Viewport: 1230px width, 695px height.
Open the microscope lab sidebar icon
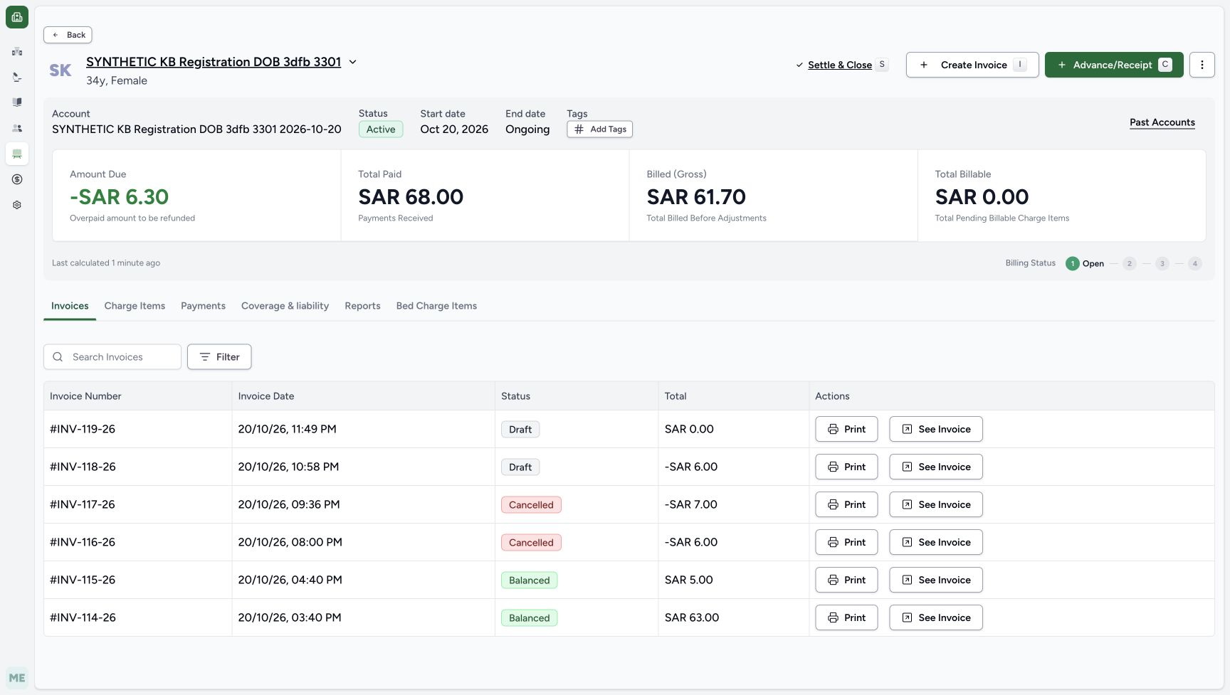tap(17, 77)
